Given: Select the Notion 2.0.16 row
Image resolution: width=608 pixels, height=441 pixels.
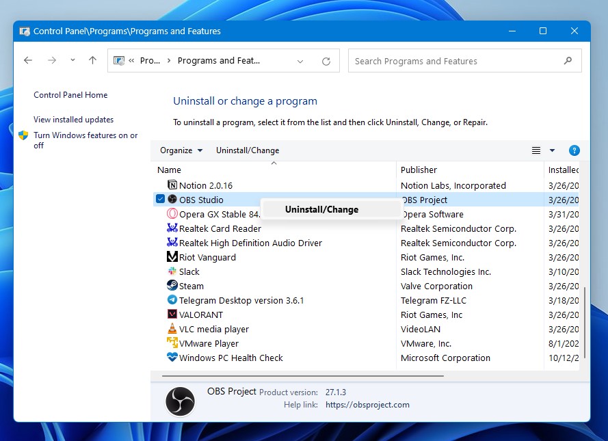Looking at the screenshot, I should coord(366,185).
